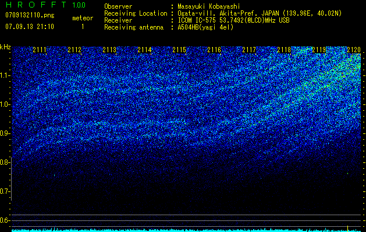Viewport: 366px width, 232px height.
Task: Click time marker 2113 on spectrogram
Action: (x=109, y=50)
